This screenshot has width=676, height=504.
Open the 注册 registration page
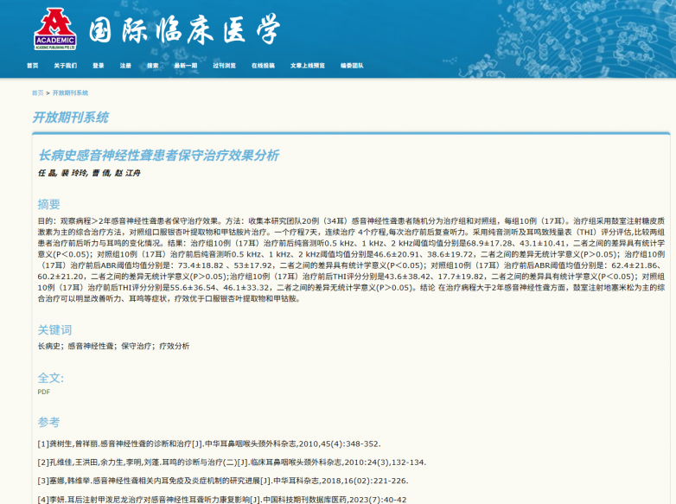(125, 66)
